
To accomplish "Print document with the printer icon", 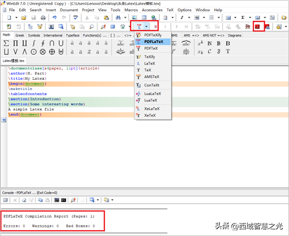I will pyautogui.click(x=43, y=18).
